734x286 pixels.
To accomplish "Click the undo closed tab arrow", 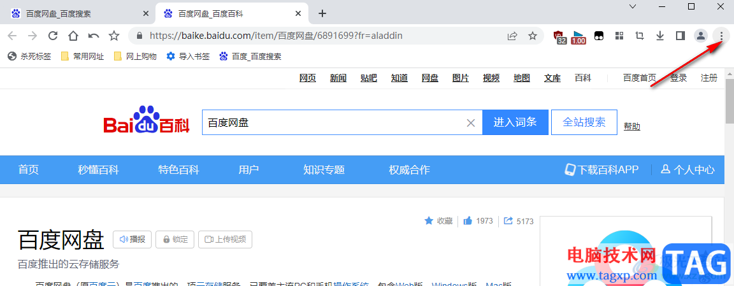I will pos(94,36).
